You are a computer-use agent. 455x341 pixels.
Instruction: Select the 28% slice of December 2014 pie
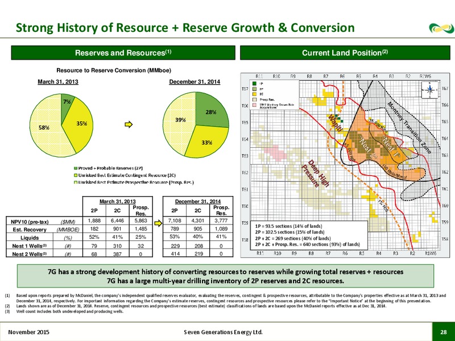point(210,111)
